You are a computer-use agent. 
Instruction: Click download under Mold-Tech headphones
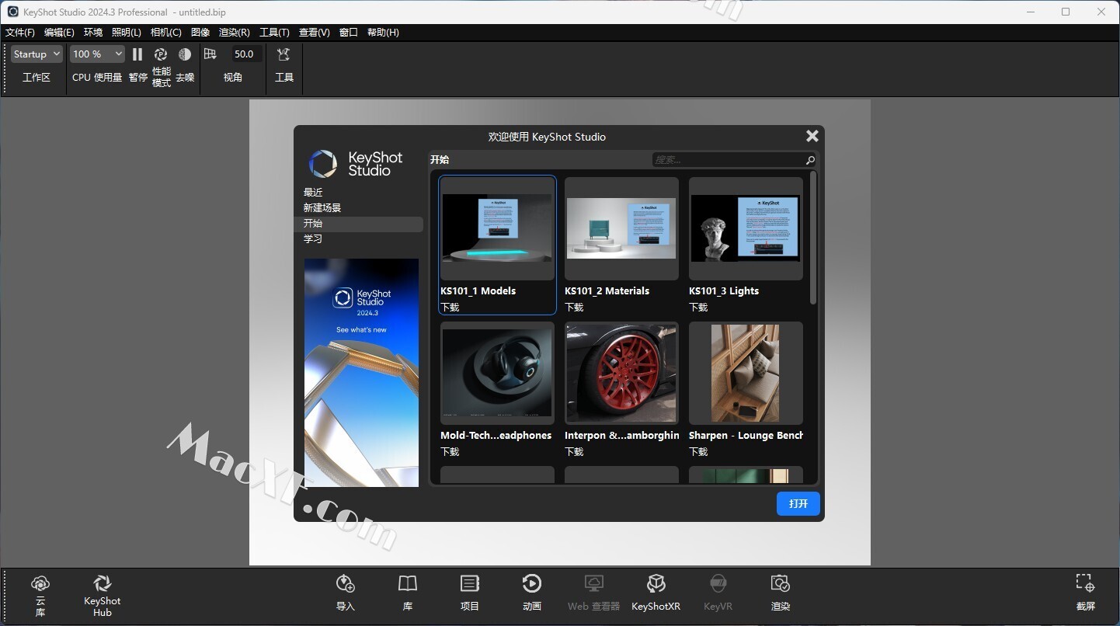450,452
